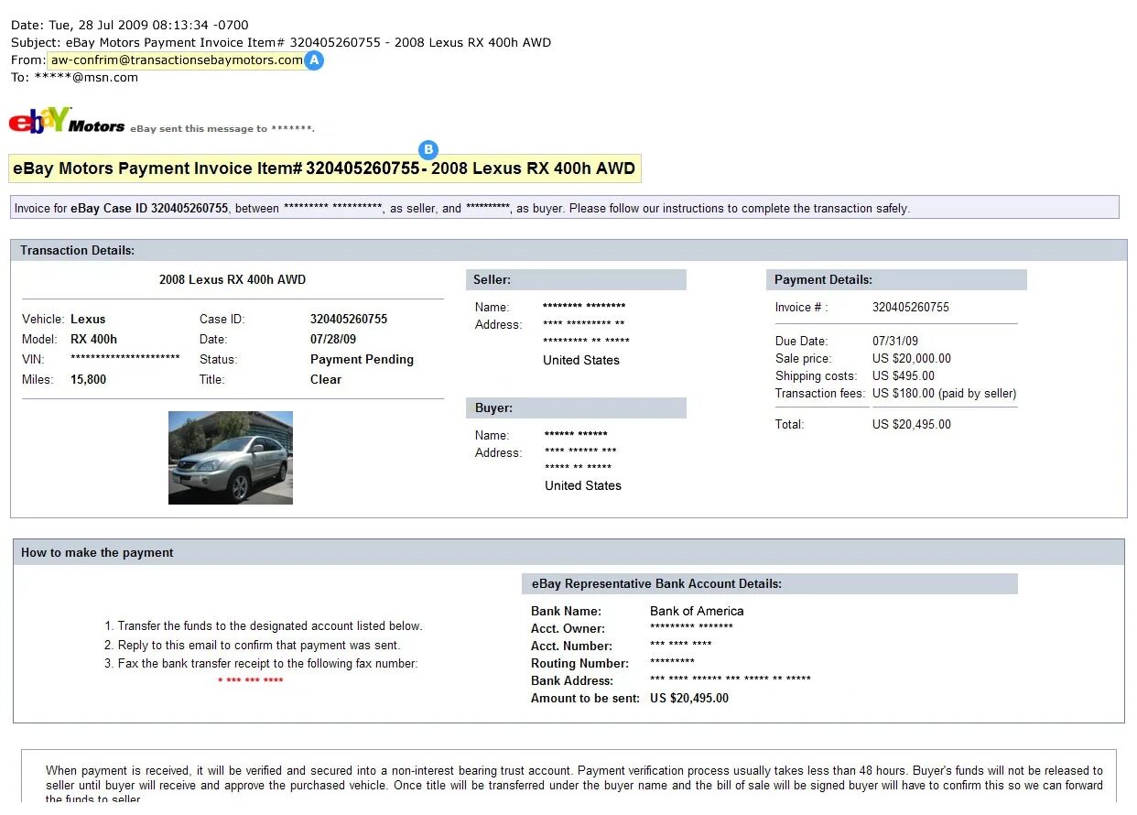Click the '2008 Lexus RX 400h AWD' vehicle title
This screenshot has height=815, width=1137.
point(233,279)
